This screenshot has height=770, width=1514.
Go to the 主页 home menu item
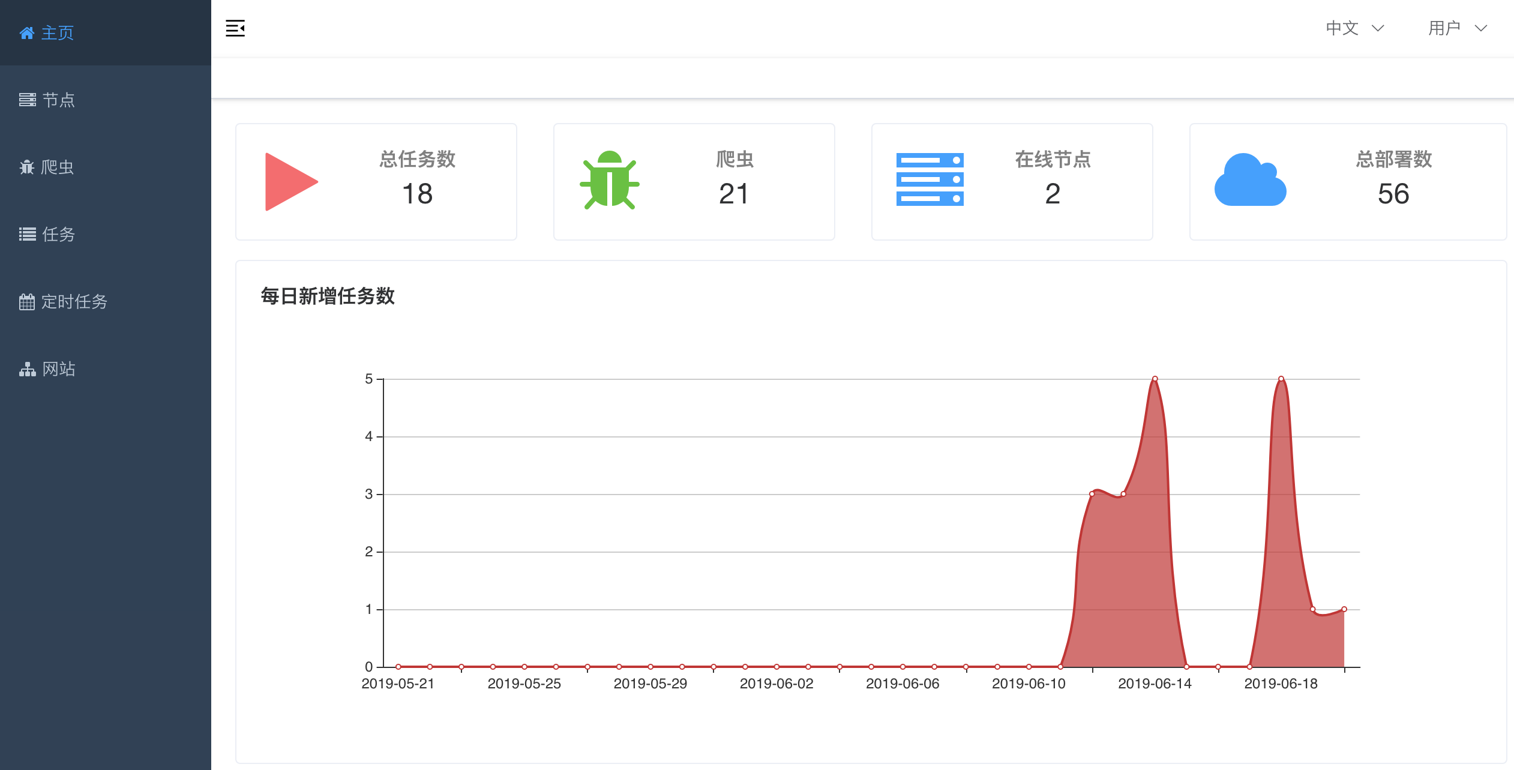coord(58,33)
